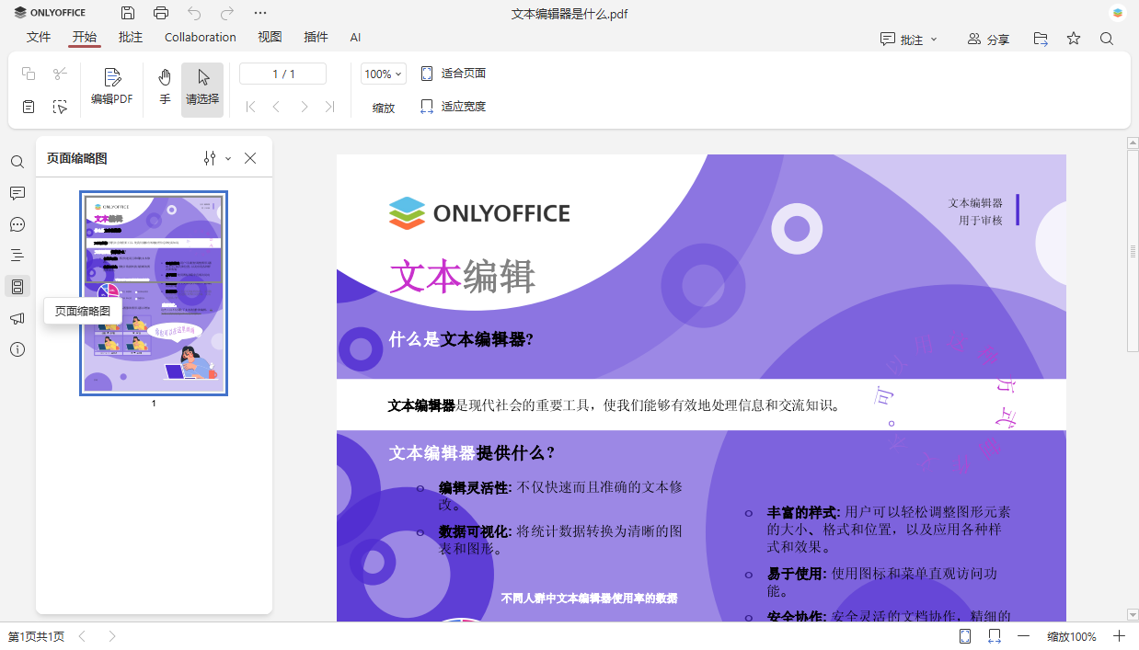The width and height of the screenshot is (1139, 650).
Task: Toggle favorite with the star icon
Action: click(x=1074, y=37)
